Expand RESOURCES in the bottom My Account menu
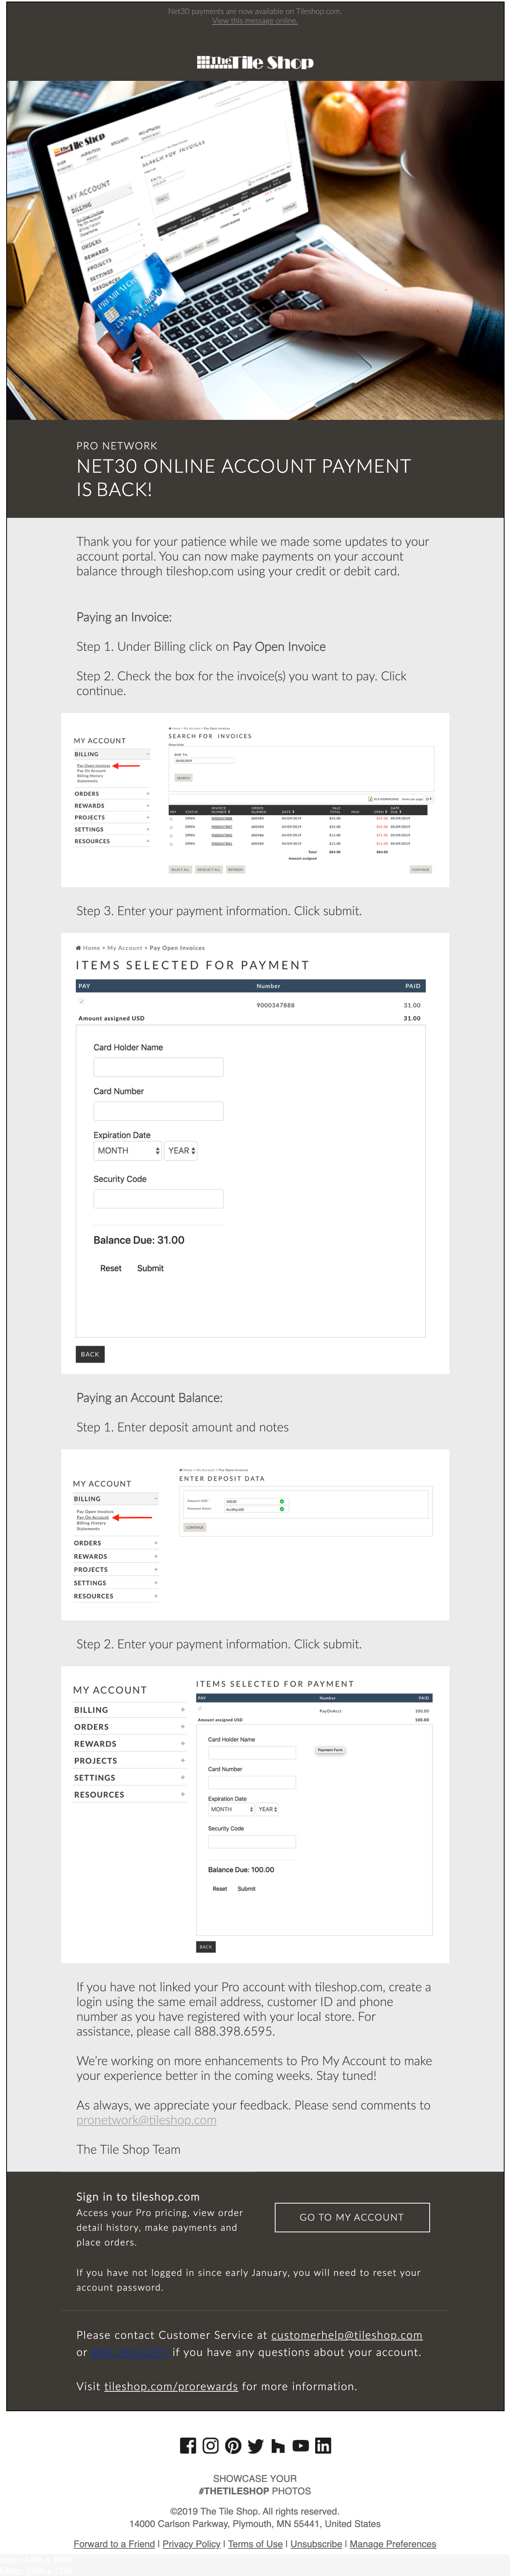510x2576 pixels. pyautogui.click(x=129, y=1795)
